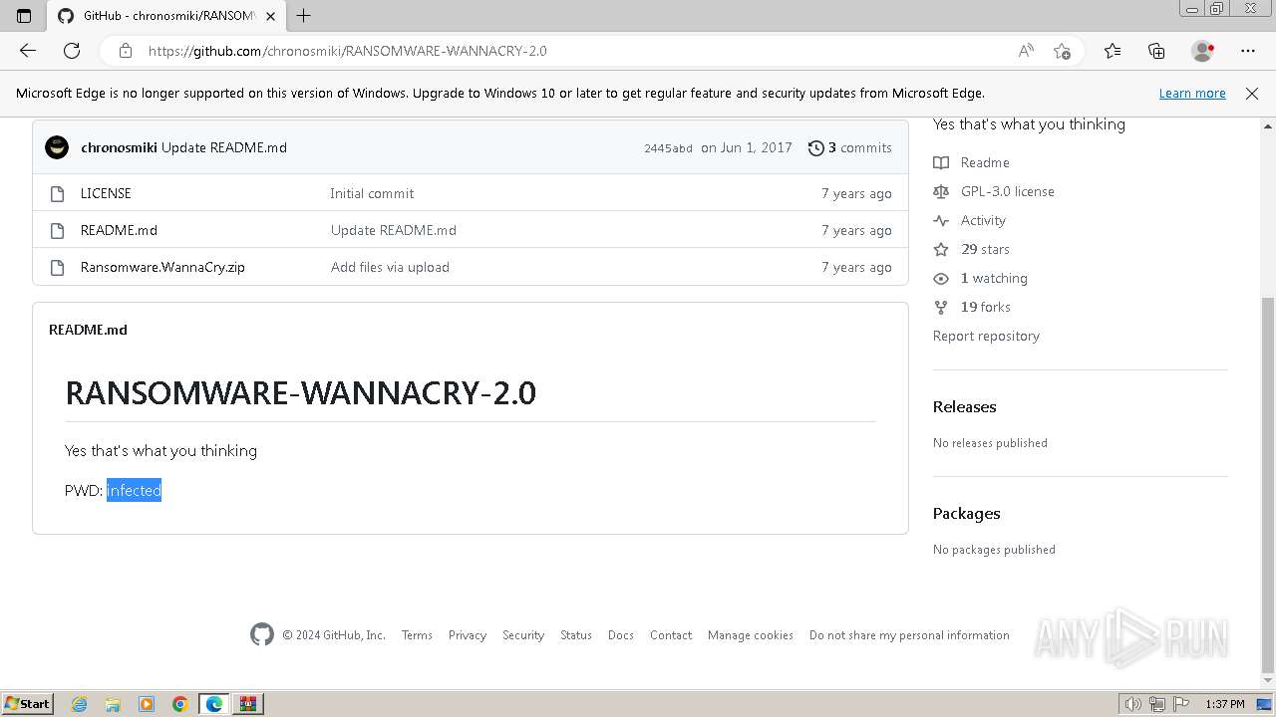Screen dimensions: 1276x717
Task: Close the GitHub browser tab
Action: pos(270,16)
